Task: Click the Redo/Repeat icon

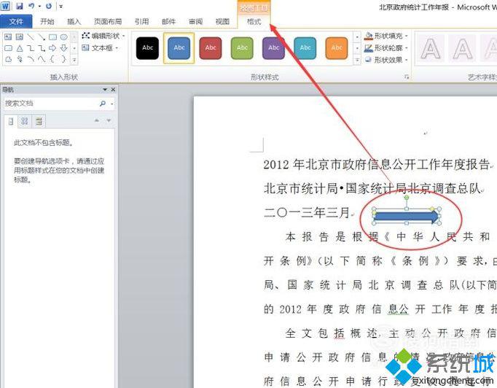Action: tap(49, 6)
